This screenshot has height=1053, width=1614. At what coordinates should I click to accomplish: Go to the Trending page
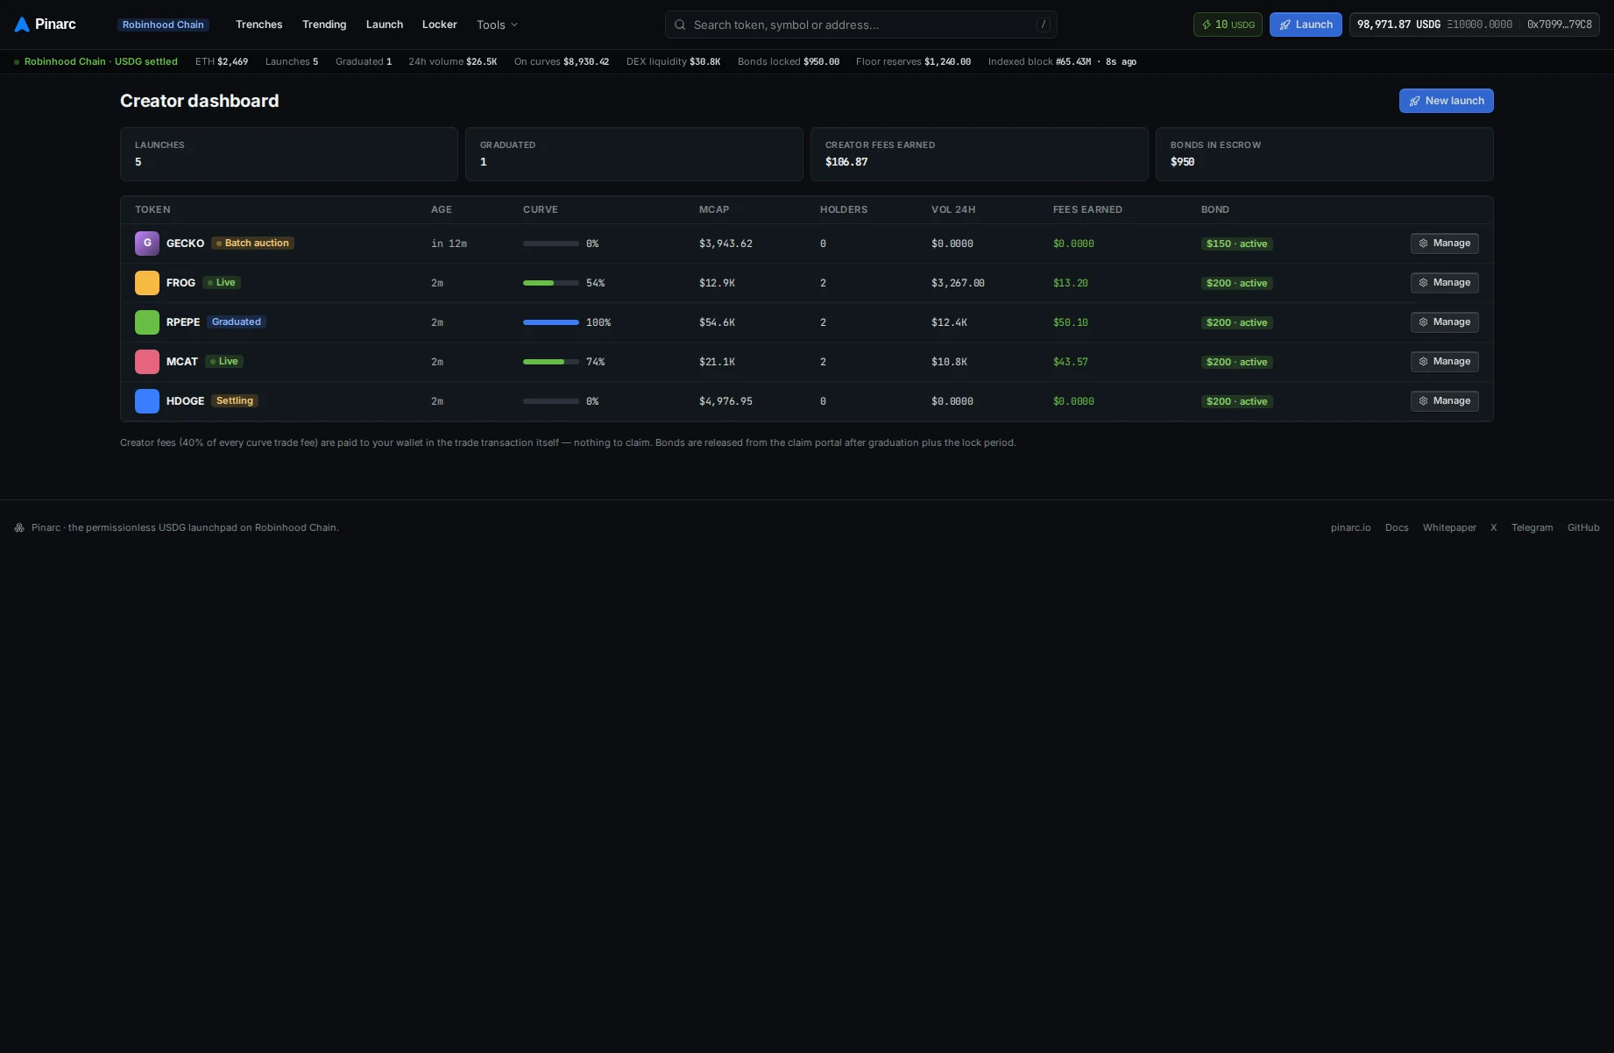click(324, 25)
